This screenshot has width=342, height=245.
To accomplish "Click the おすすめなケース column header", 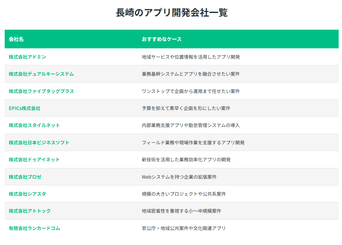I will pos(162,39).
